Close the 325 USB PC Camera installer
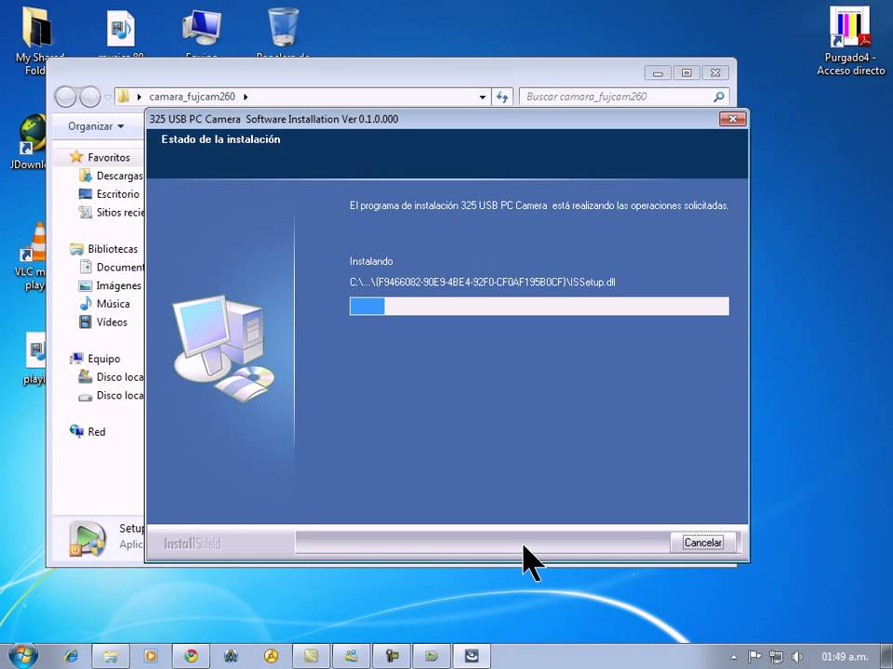The width and height of the screenshot is (893, 669). (x=733, y=119)
